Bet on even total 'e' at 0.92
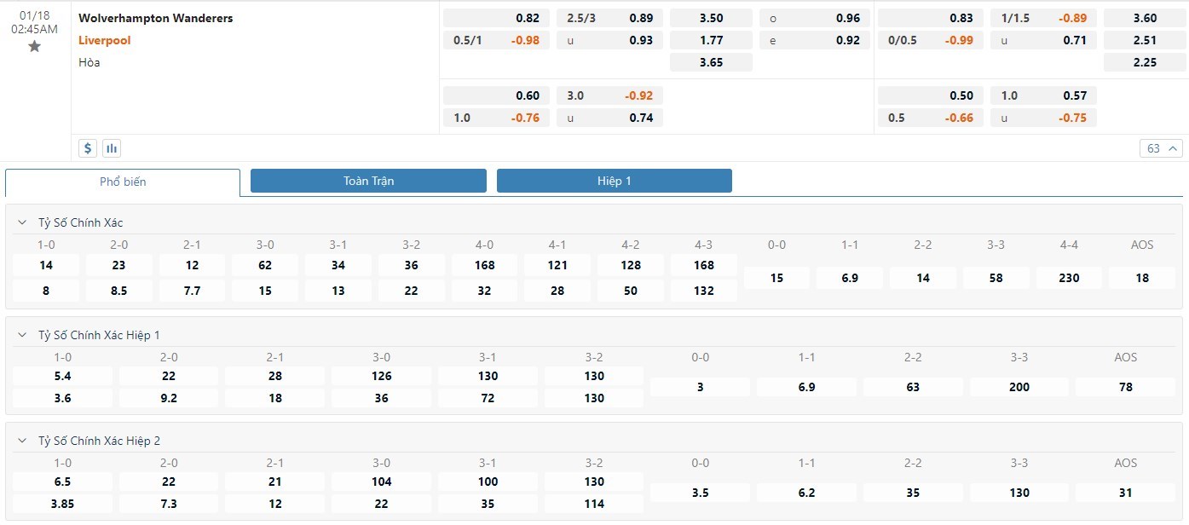Image resolution: width=1189 pixels, height=525 pixels. pyautogui.click(x=814, y=40)
